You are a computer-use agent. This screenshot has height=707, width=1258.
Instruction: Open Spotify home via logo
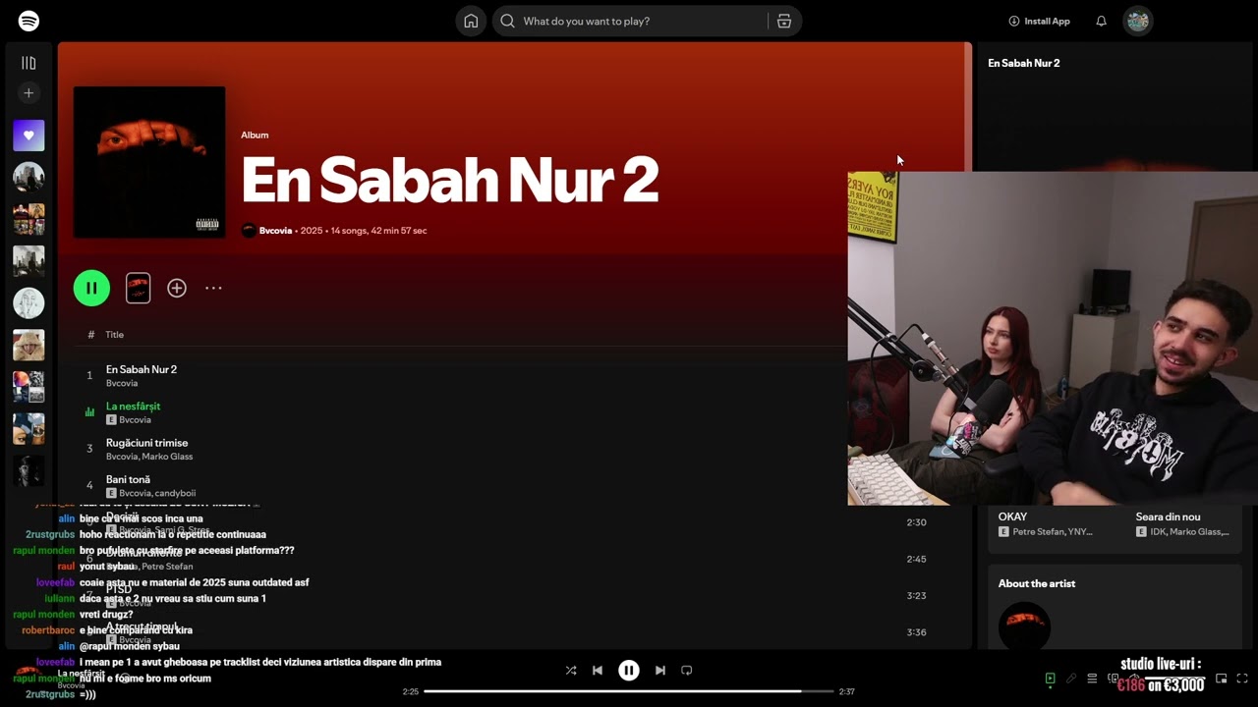coord(29,21)
